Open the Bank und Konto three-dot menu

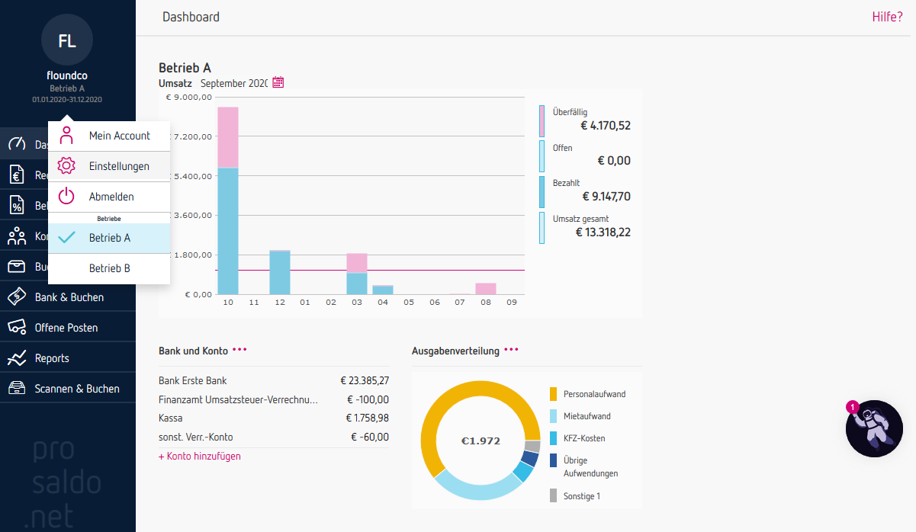pos(240,351)
